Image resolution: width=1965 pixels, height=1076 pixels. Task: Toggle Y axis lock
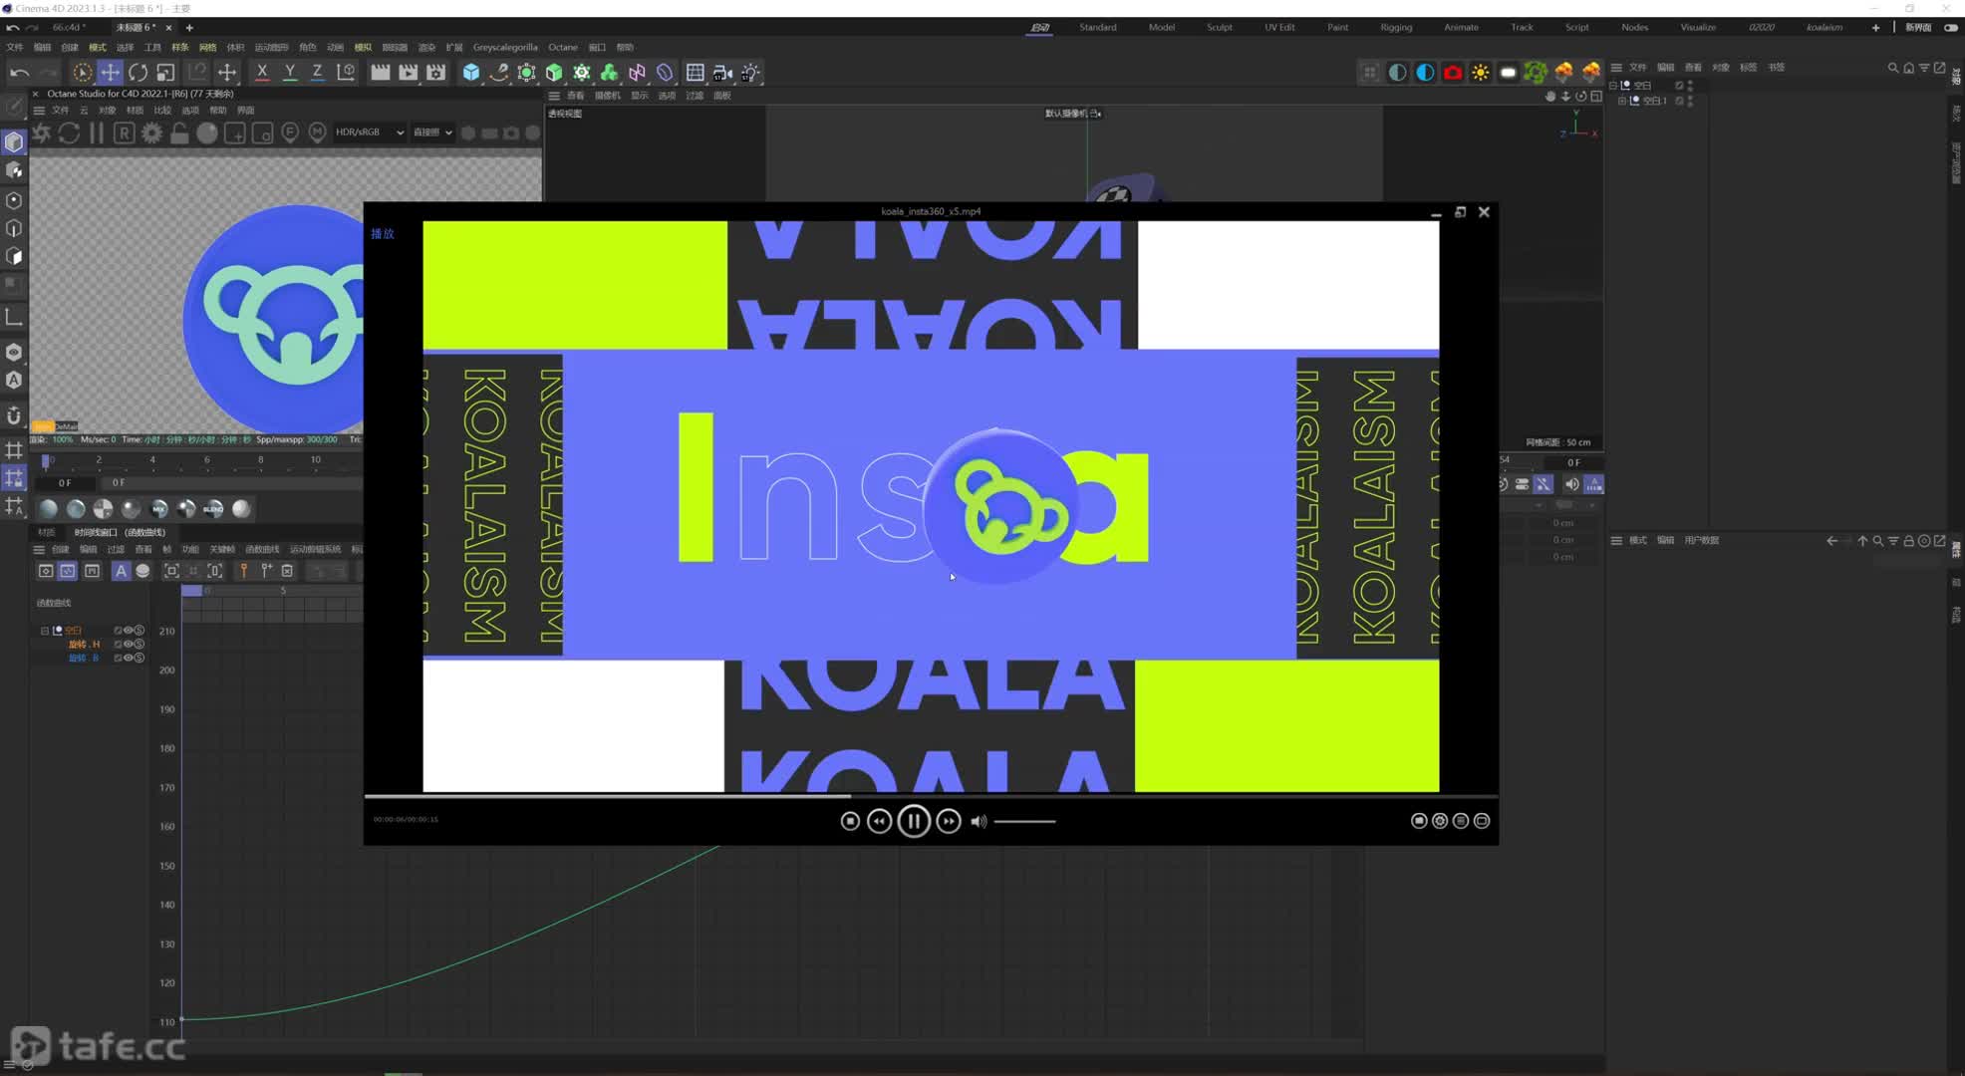coord(290,72)
